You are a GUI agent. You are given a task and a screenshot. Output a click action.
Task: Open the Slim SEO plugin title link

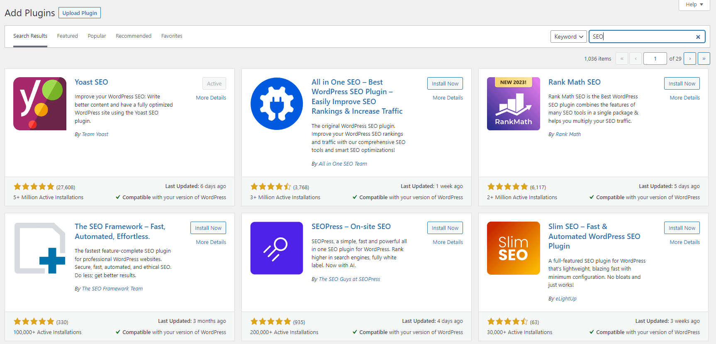594,236
